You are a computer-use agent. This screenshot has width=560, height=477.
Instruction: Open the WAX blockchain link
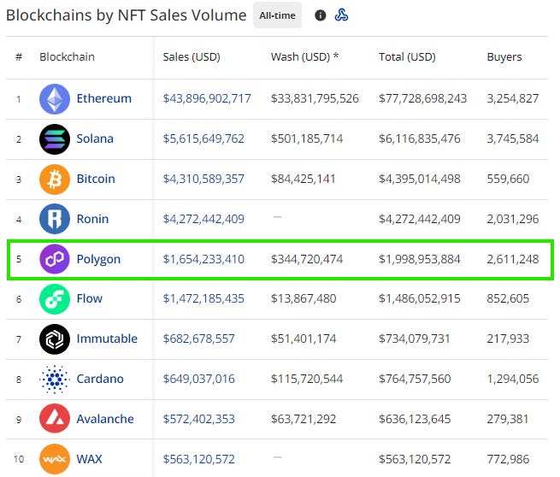(89, 459)
